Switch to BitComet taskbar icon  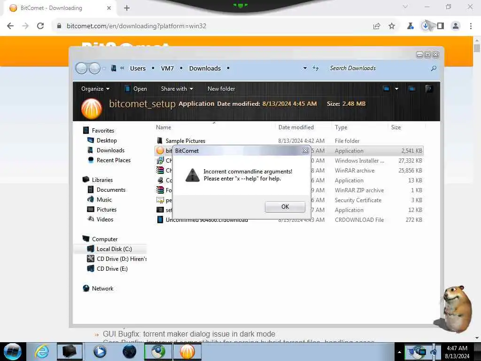click(x=187, y=352)
